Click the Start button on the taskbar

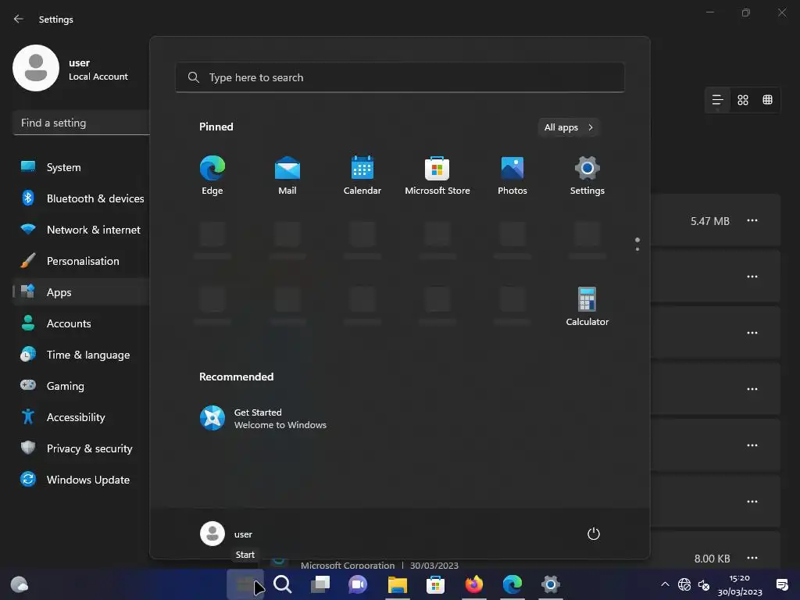[245, 584]
